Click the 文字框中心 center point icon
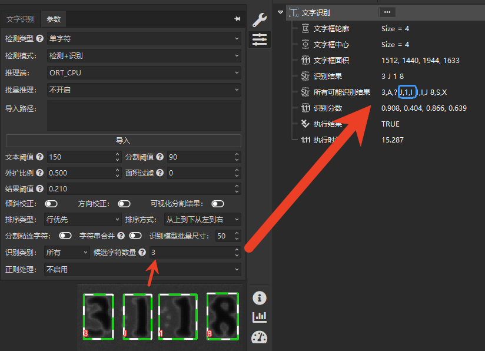Viewport: 485px width, 351px height. tap(305, 44)
